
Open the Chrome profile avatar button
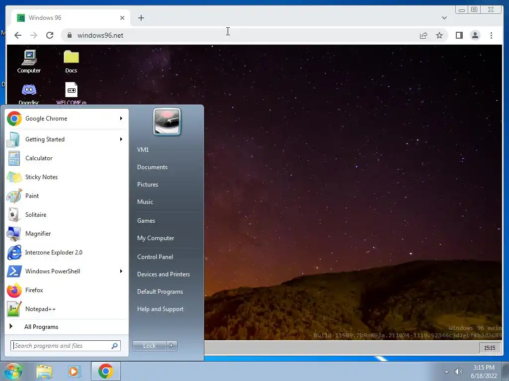pyautogui.click(x=475, y=35)
